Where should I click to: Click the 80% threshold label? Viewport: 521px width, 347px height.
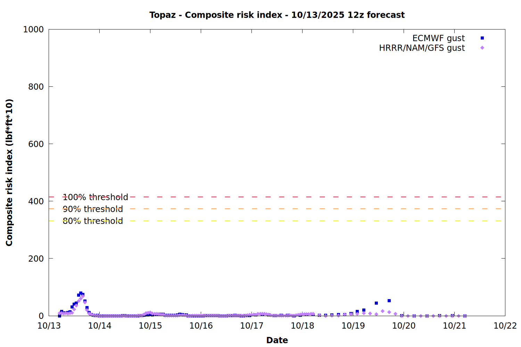point(92,221)
